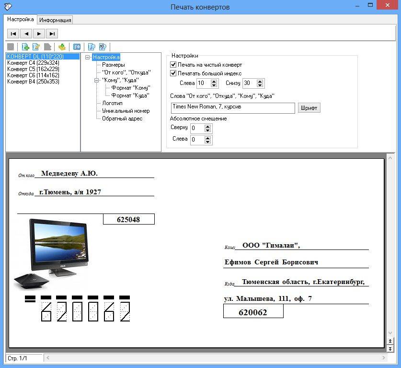Select Обратный адрес in the tree
Viewport: 401px width, 368px height.
122,119
